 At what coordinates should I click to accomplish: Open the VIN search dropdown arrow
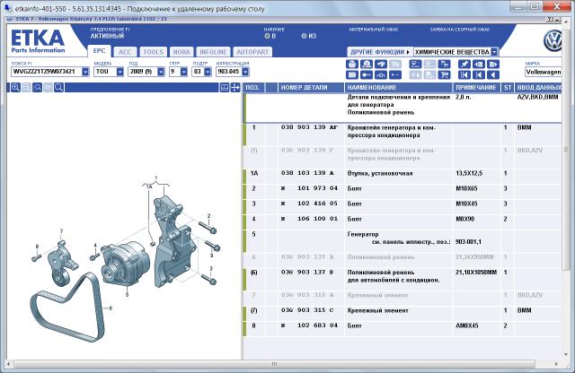85,72
